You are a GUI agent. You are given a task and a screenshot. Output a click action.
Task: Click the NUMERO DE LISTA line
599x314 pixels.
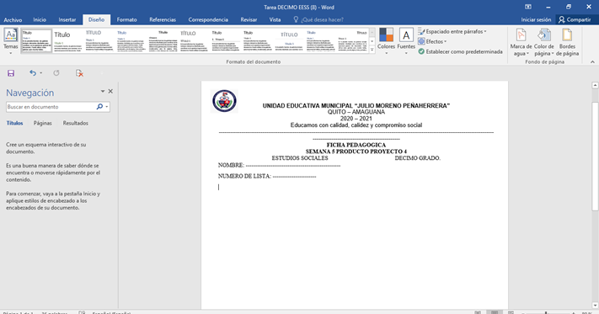pos(267,176)
